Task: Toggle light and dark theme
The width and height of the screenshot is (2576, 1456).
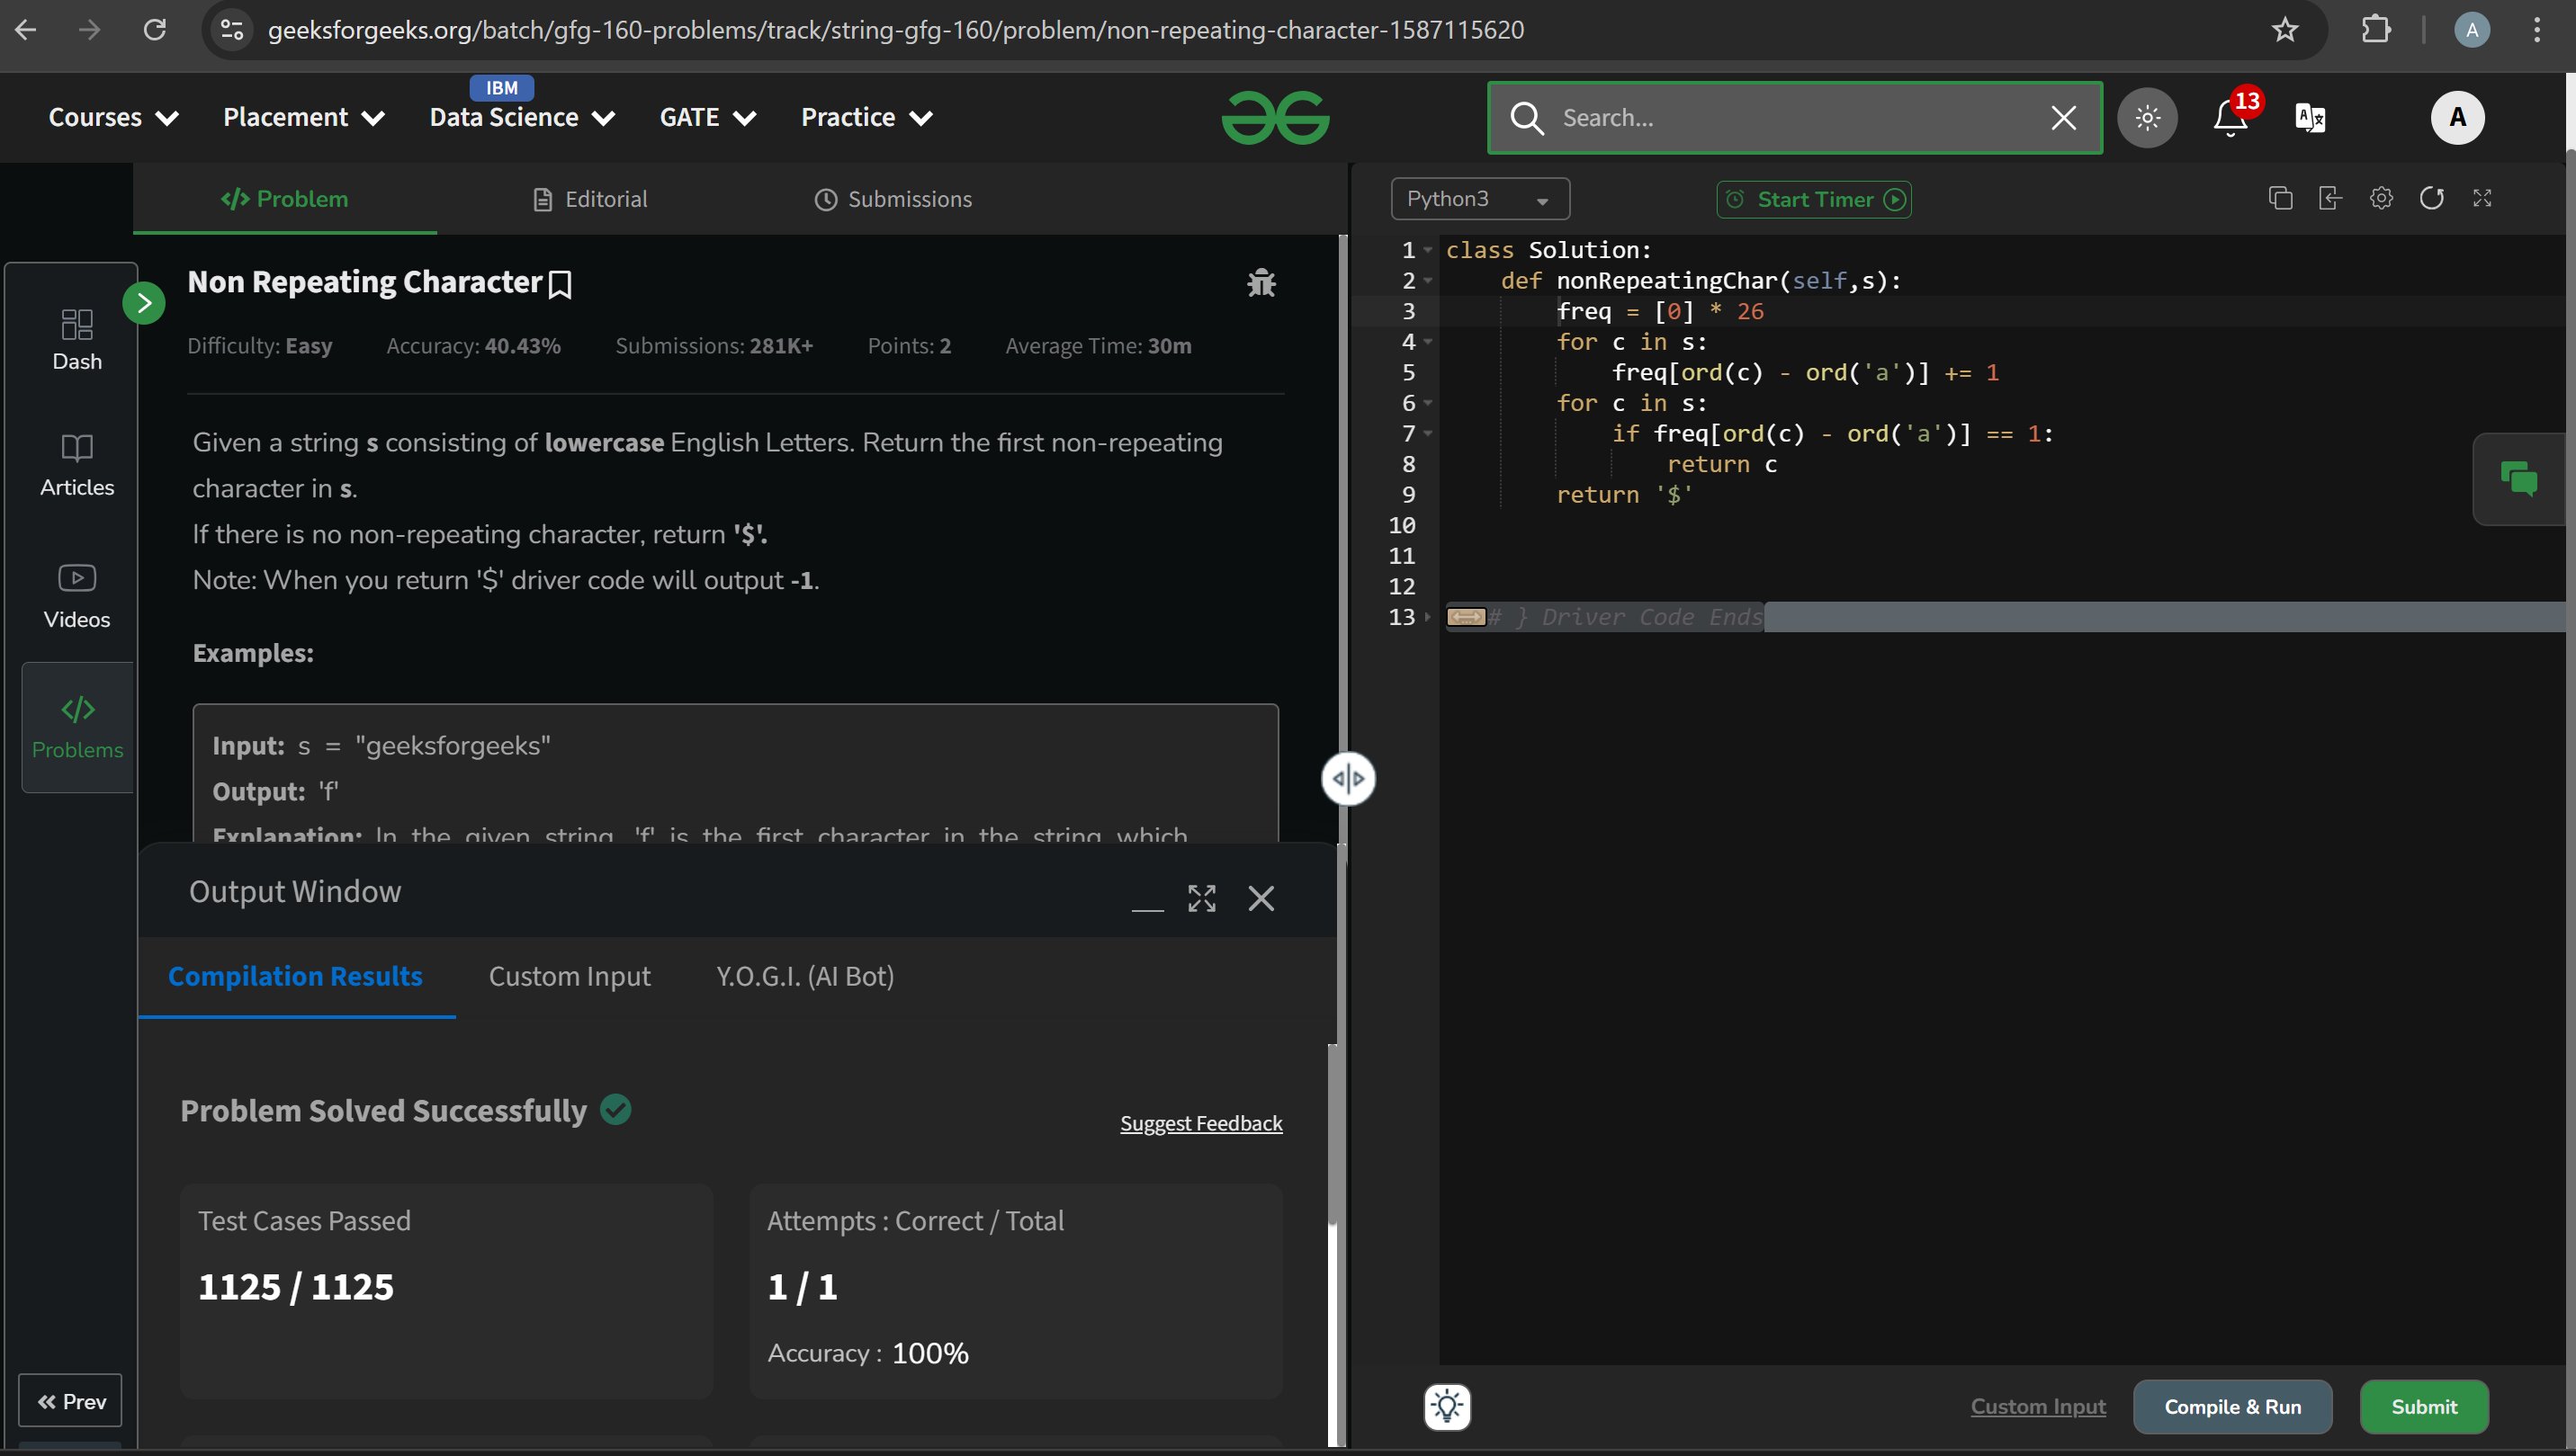Action: click(2147, 118)
